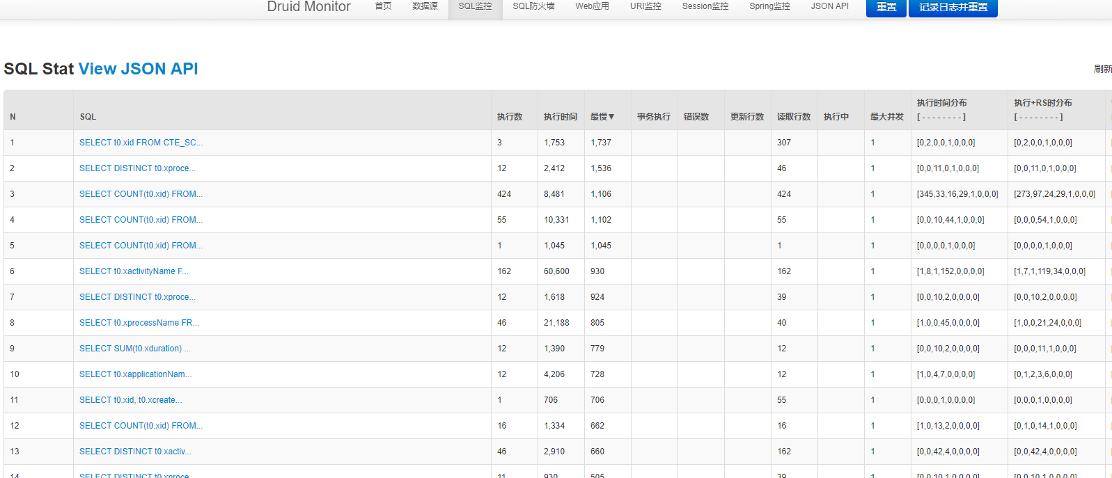Open "SELECT DISTINCT t0.xactiv..." link
Image resolution: width=1112 pixels, height=478 pixels.
[x=135, y=452]
